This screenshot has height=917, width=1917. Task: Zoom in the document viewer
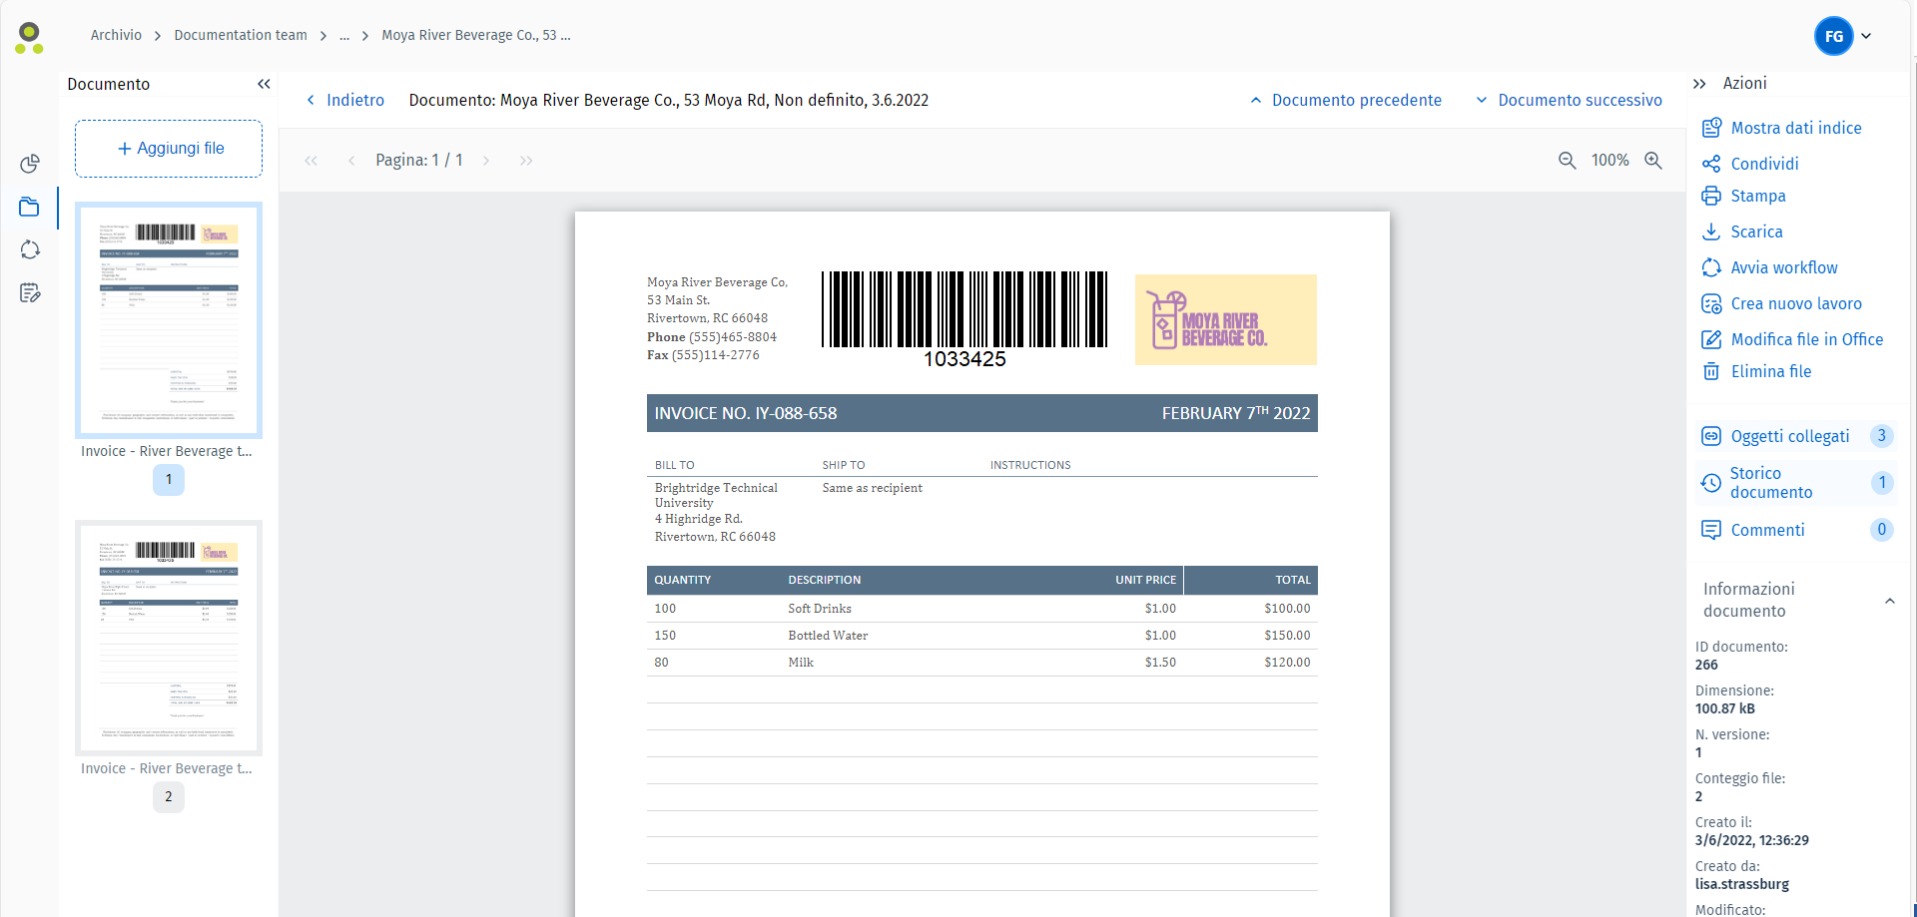click(x=1653, y=161)
